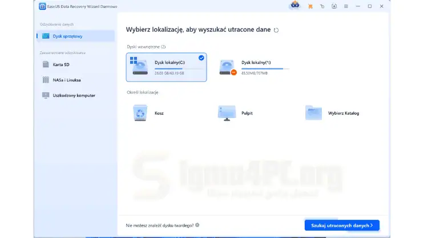Viewport: 424px width, 238px height.
Task: Choose Pulpit desktop location
Action: (247, 113)
